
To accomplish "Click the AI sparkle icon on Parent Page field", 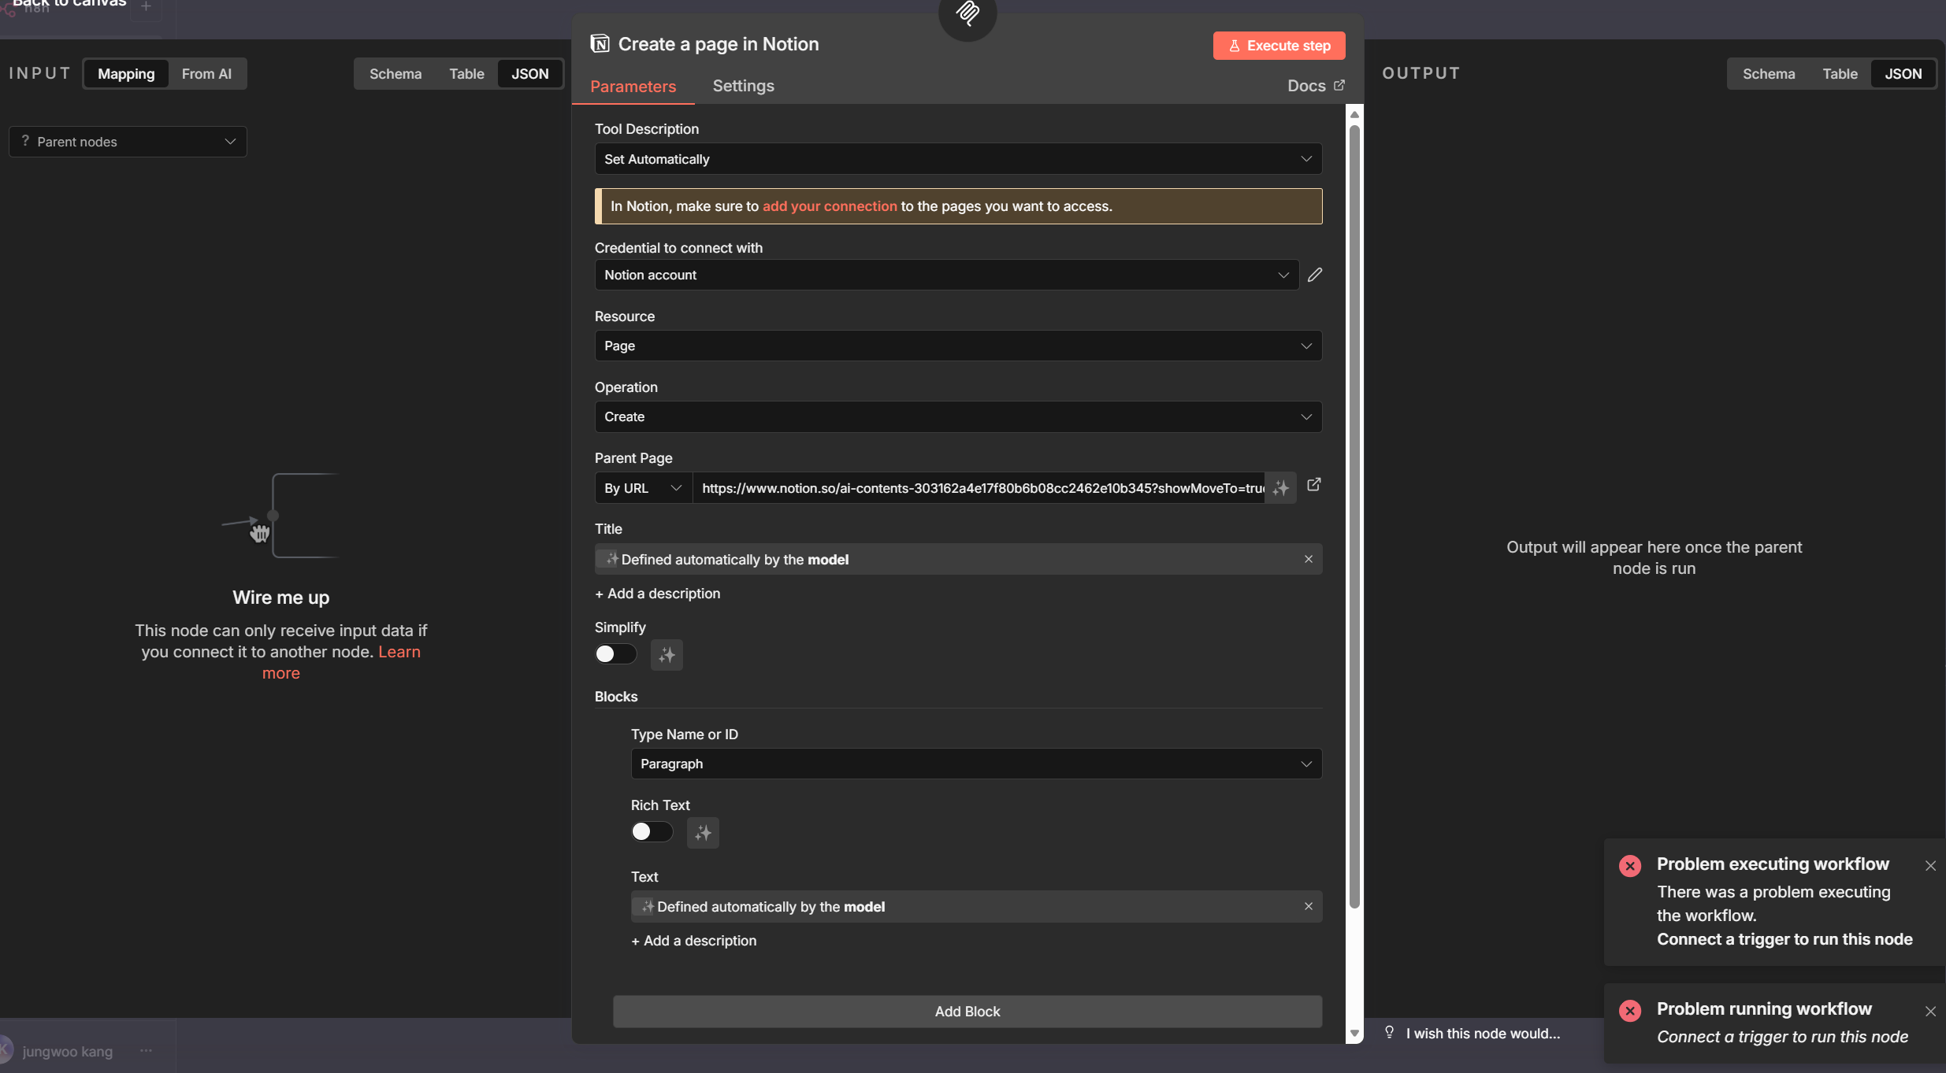I will pyautogui.click(x=1281, y=488).
